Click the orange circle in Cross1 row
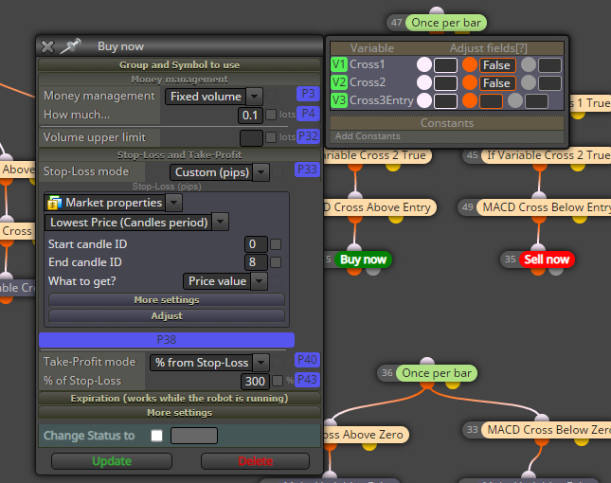 coord(470,64)
